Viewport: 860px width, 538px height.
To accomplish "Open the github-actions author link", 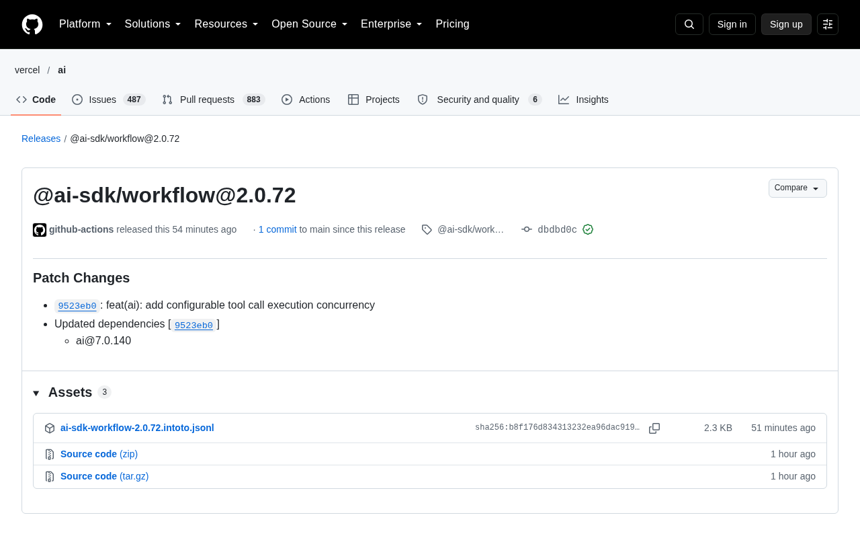I will tap(81, 229).
